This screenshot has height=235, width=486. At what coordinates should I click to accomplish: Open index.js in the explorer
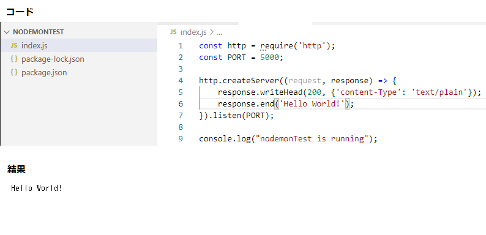[x=79, y=45]
